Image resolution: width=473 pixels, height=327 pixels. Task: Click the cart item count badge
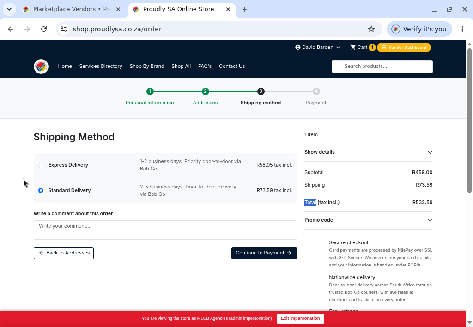pos(372,48)
